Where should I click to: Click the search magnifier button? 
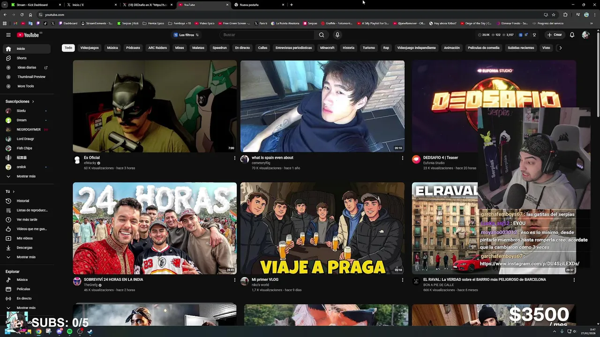tap(322, 35)
